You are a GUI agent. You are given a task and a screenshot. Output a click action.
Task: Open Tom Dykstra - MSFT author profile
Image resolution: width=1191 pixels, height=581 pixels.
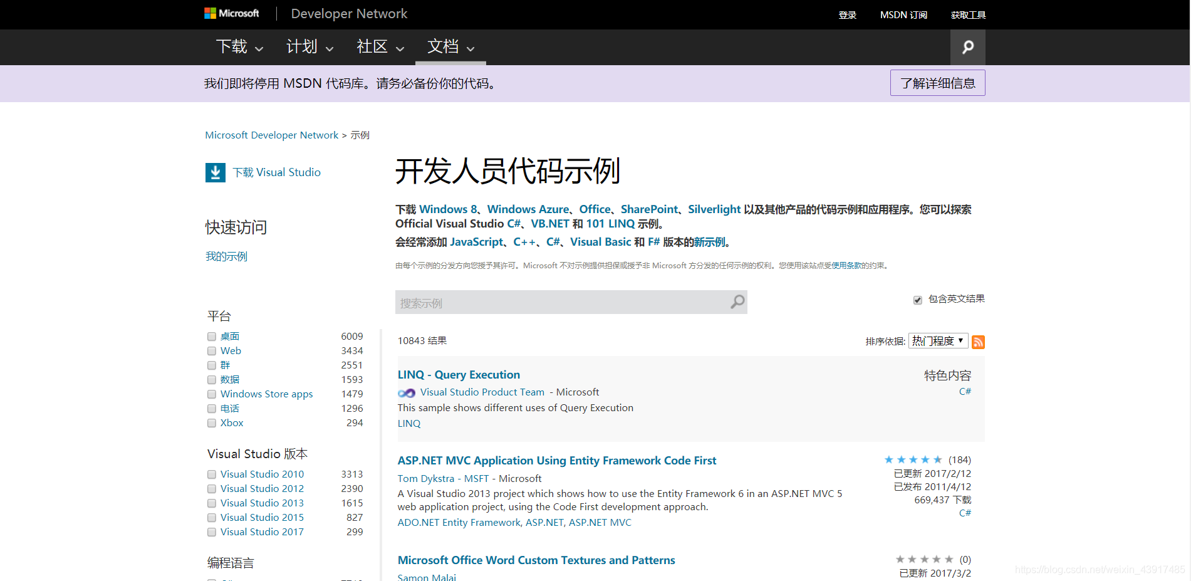443,479
